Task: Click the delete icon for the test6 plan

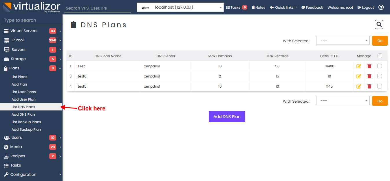Action: tap(369, 76)
